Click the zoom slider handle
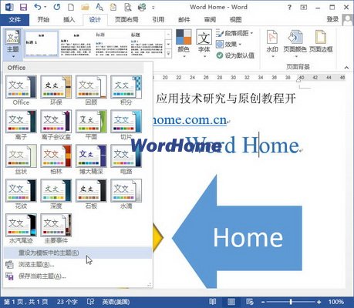 tap(291, 302)
